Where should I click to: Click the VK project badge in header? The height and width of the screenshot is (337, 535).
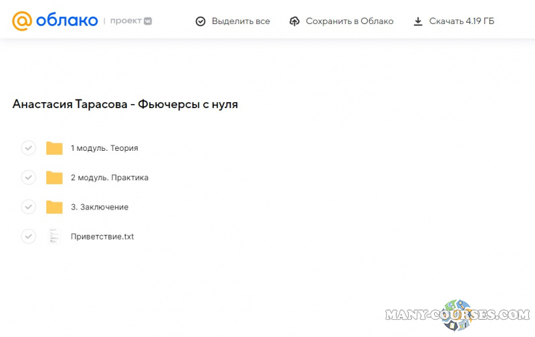[148, 21]
